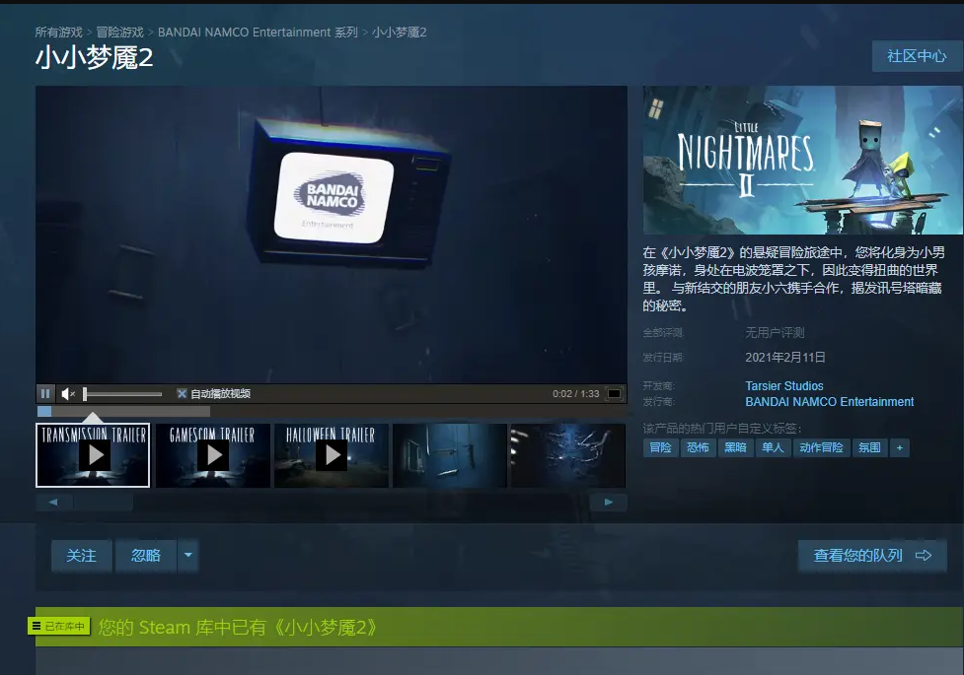Open 查看您的队列 queue button
The image size is (964, 675).
872,556
